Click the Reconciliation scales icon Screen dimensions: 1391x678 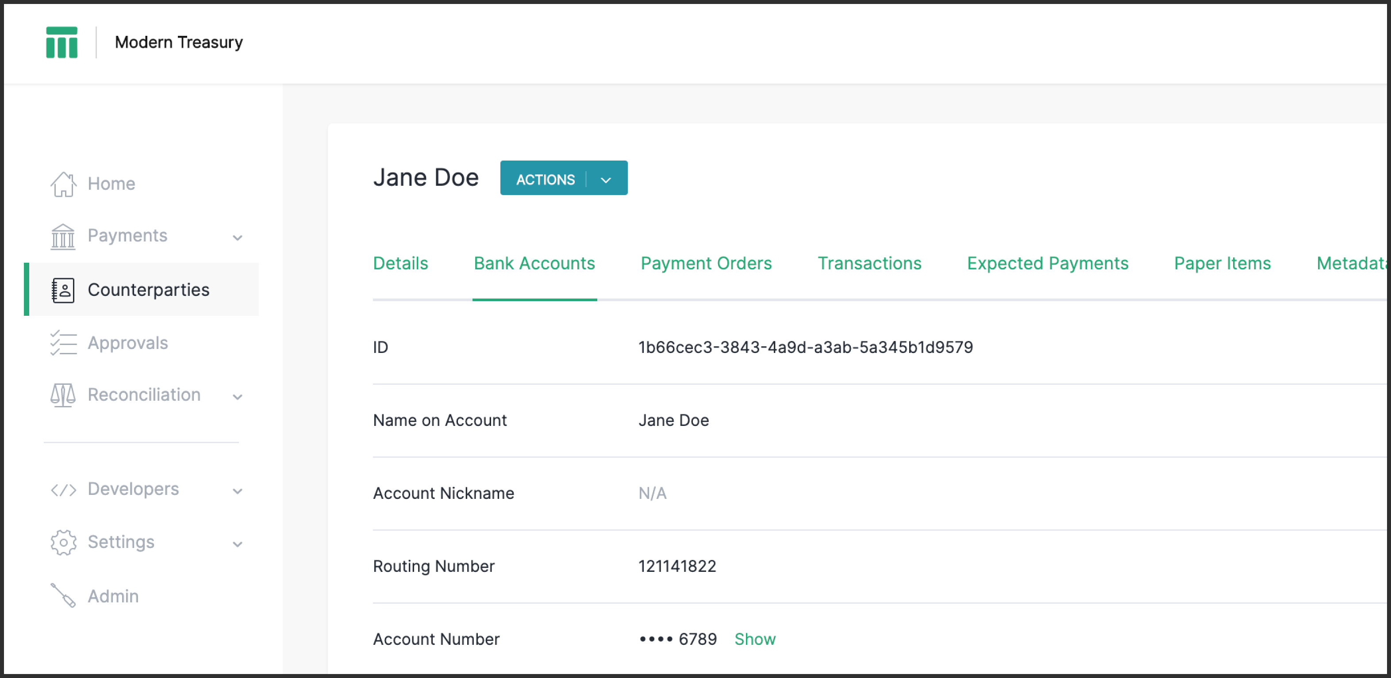63,395
